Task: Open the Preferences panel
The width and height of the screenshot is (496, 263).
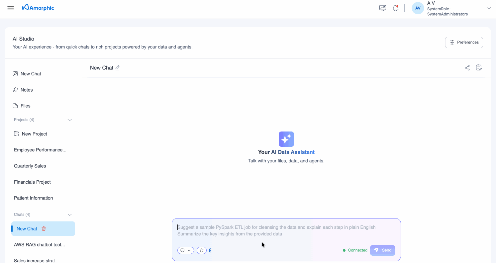Action: pos(464,42)
